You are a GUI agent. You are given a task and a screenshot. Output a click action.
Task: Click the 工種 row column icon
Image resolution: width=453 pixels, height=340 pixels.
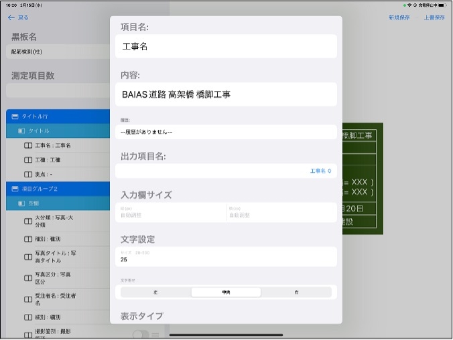coord(28,160)
